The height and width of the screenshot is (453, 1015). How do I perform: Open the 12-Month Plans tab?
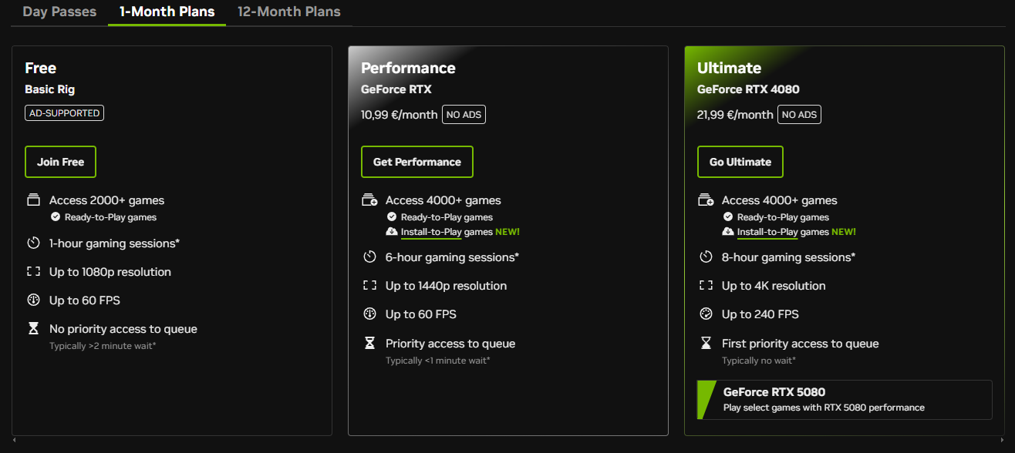coord(289,12)
